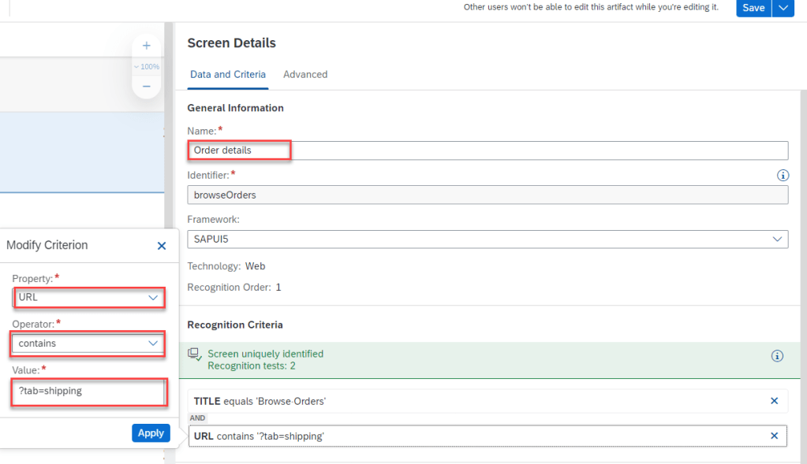Delete the URL contains '?tab=shipping' criterion

pos(774,436)
